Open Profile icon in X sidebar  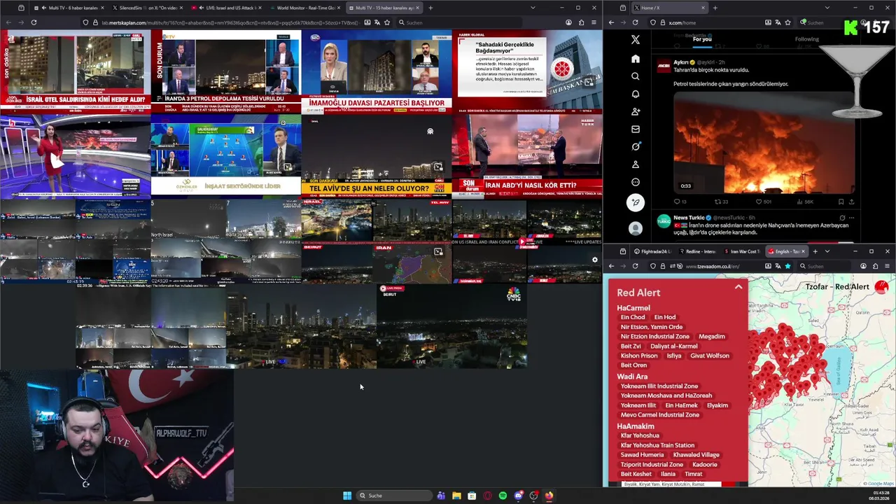pyautogui.click(x=635, y=164)
